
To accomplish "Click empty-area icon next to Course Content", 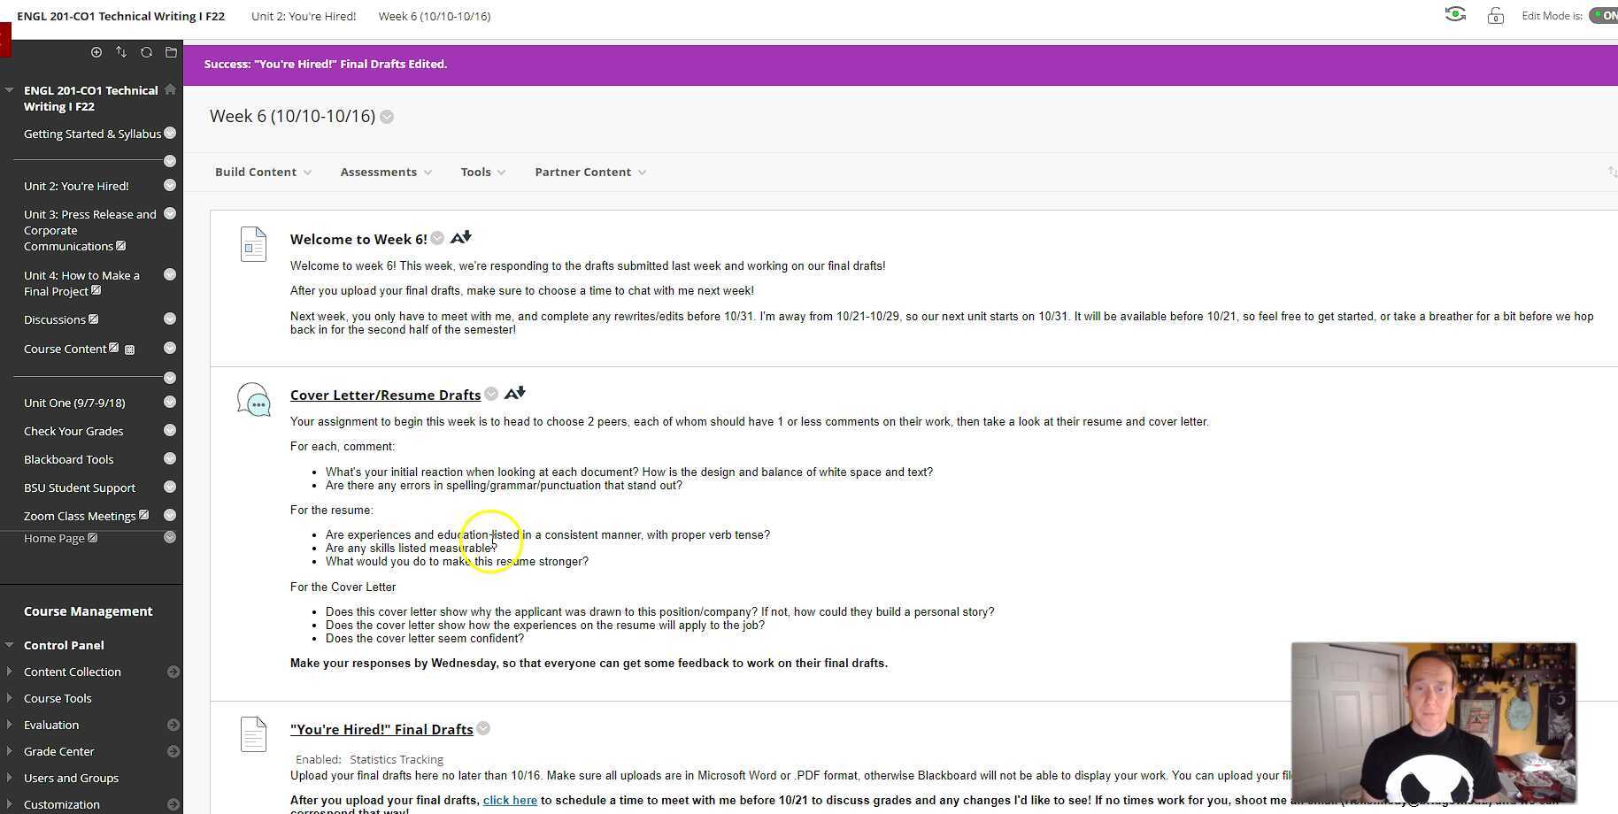I will click(129, 349).
